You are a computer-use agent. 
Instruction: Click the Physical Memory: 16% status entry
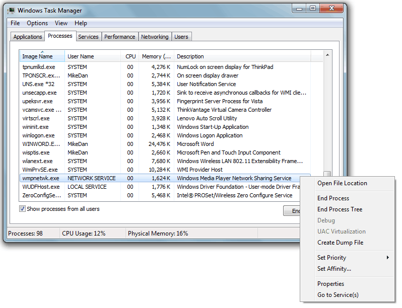158,233
